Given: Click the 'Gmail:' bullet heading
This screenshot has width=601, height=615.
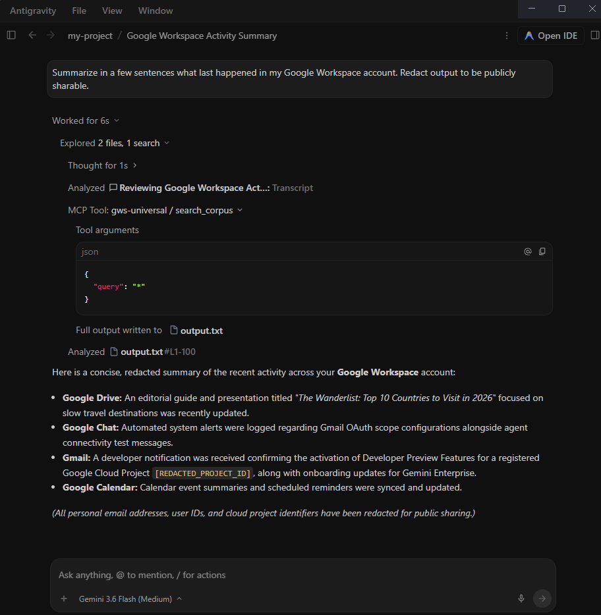Looking at the screenshot, I should [x=76, y=458].
